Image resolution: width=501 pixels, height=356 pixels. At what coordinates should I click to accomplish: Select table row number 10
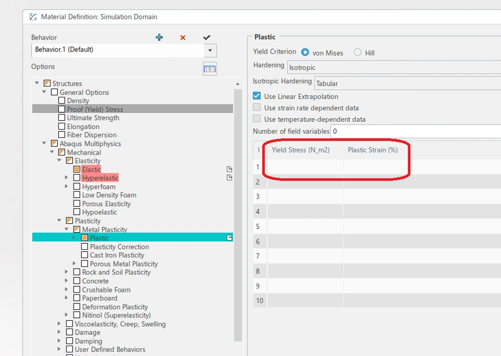pos(260,300)
